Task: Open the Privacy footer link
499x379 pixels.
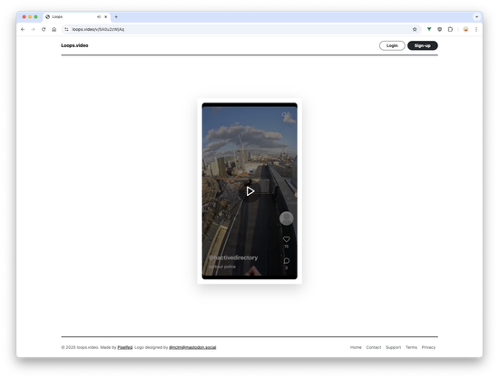Action: pyautogui.click(x=428, y=347)
